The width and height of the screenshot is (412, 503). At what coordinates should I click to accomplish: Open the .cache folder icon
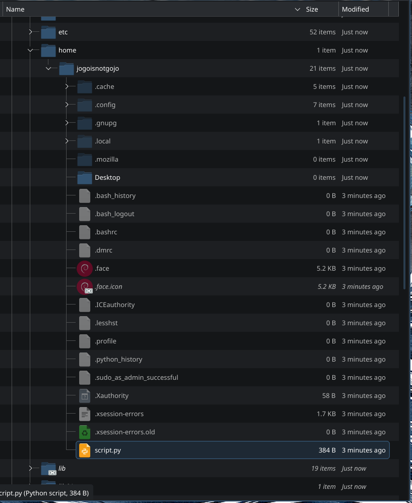pos(84,86)
